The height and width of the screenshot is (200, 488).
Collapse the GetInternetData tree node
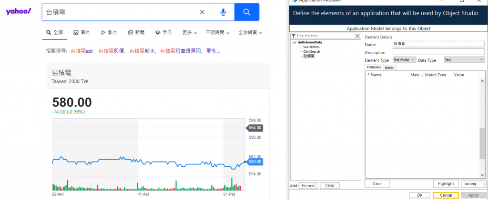295,42
